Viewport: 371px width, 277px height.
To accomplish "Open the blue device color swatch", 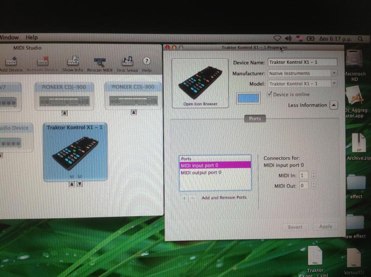I will coord(248,98).
